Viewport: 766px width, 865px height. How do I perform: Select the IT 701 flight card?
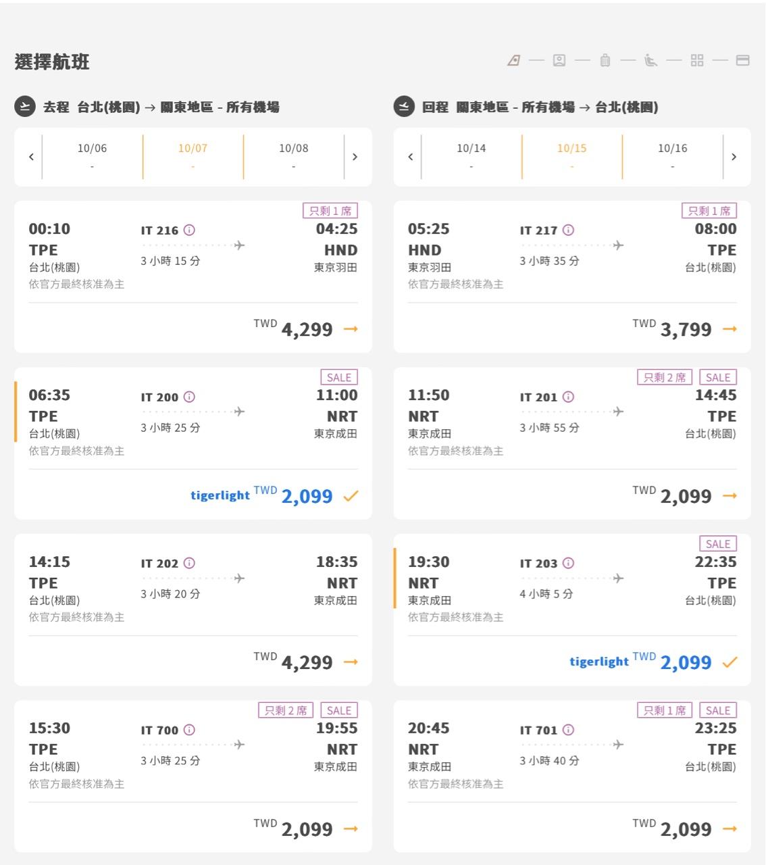pos(571,776)
